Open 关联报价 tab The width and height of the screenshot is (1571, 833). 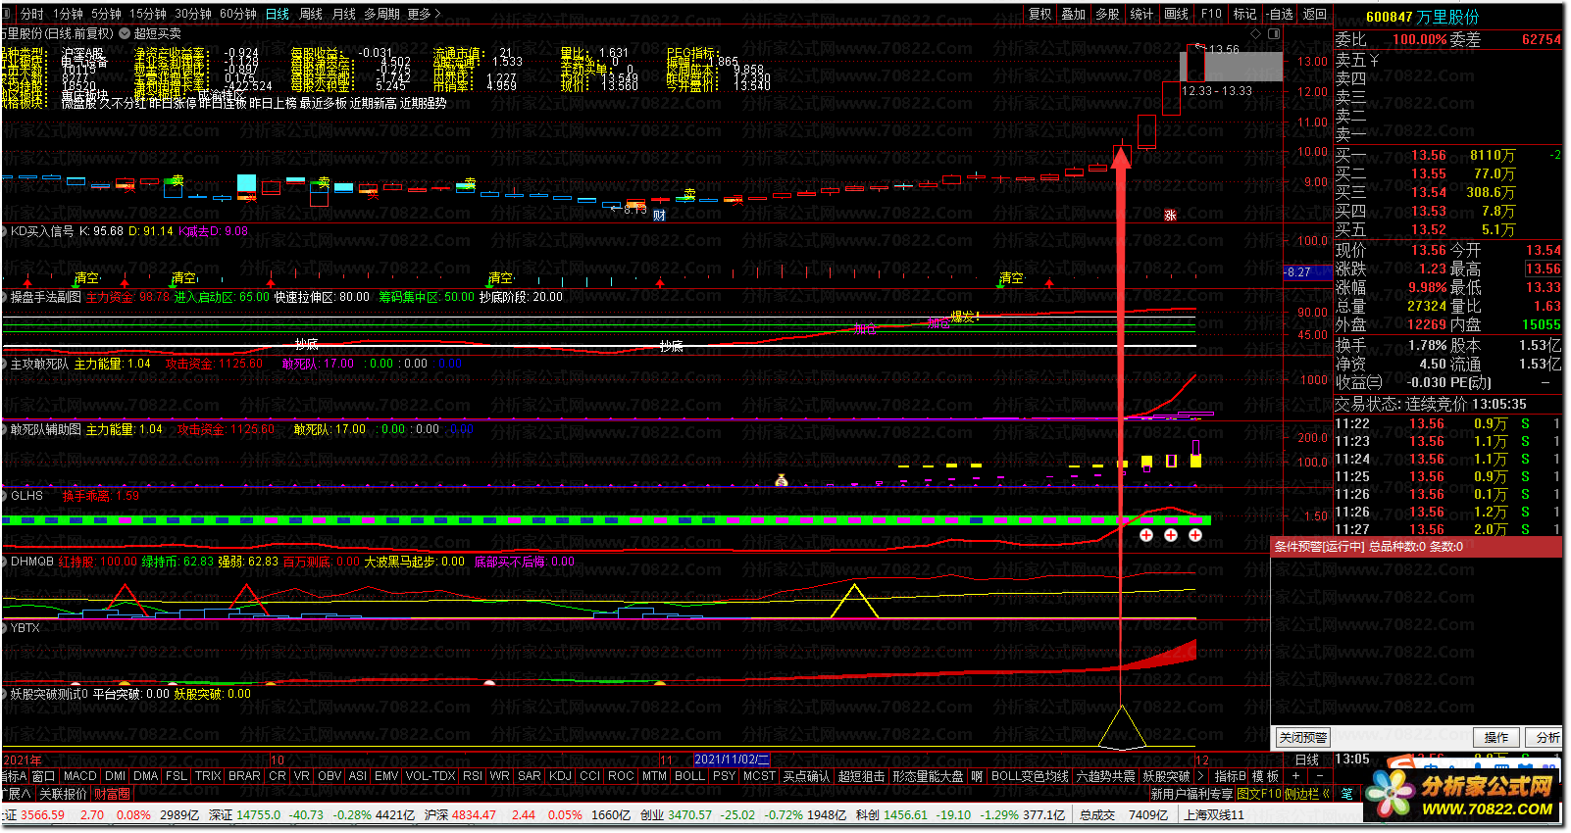pos(63,793)
